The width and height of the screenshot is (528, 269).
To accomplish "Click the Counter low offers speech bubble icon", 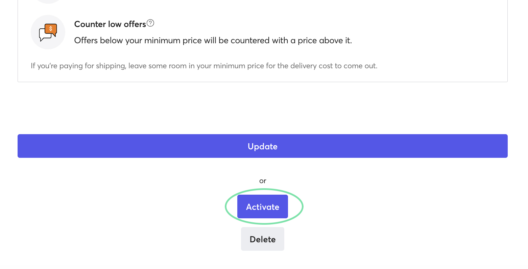I will pos(48,32).
